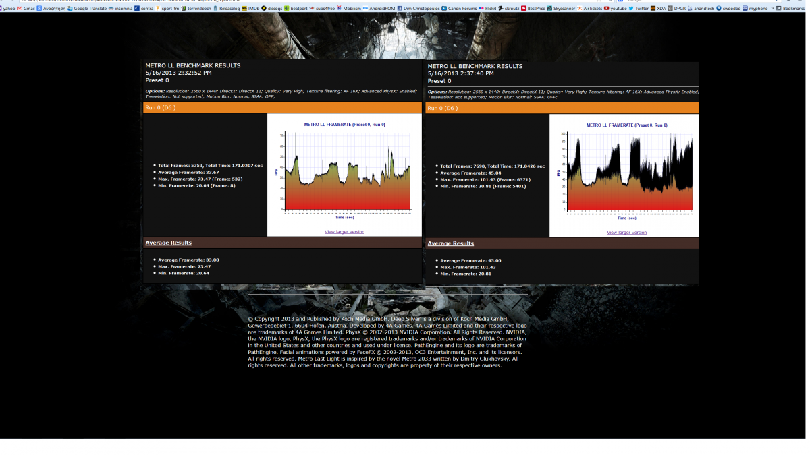
Task: Open the Twitter bookmark
Action: click(639, 9)
